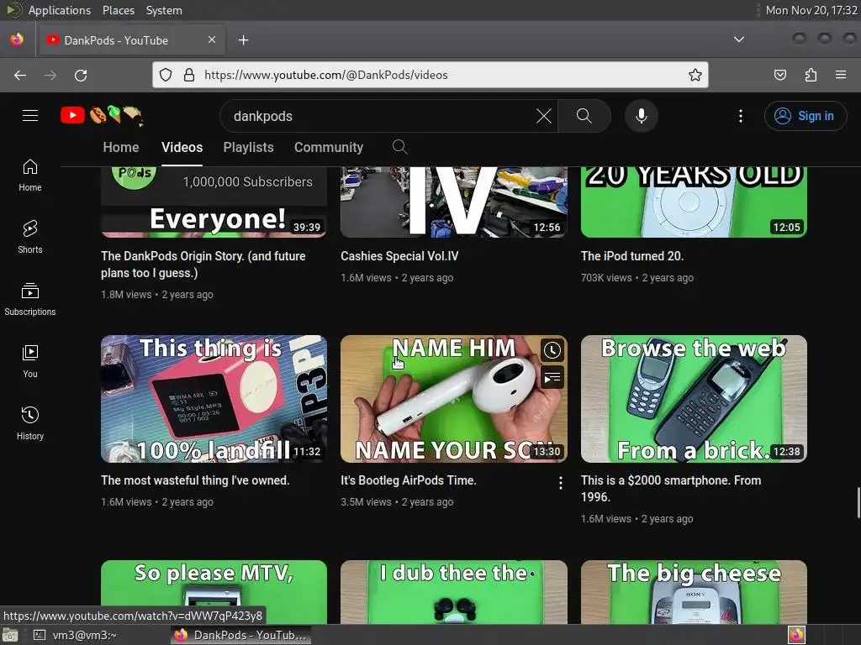Click the search magnifier button
The width and height of the screenshot is (861, 645).
(584, 116)
